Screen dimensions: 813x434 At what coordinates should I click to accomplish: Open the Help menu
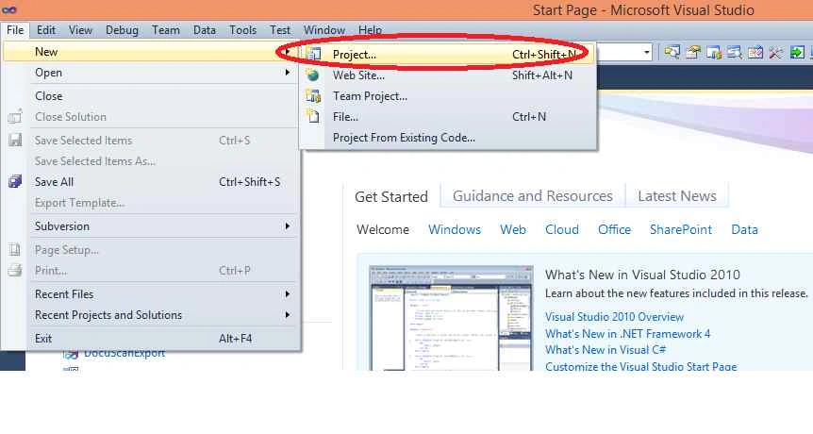point(370,30)
